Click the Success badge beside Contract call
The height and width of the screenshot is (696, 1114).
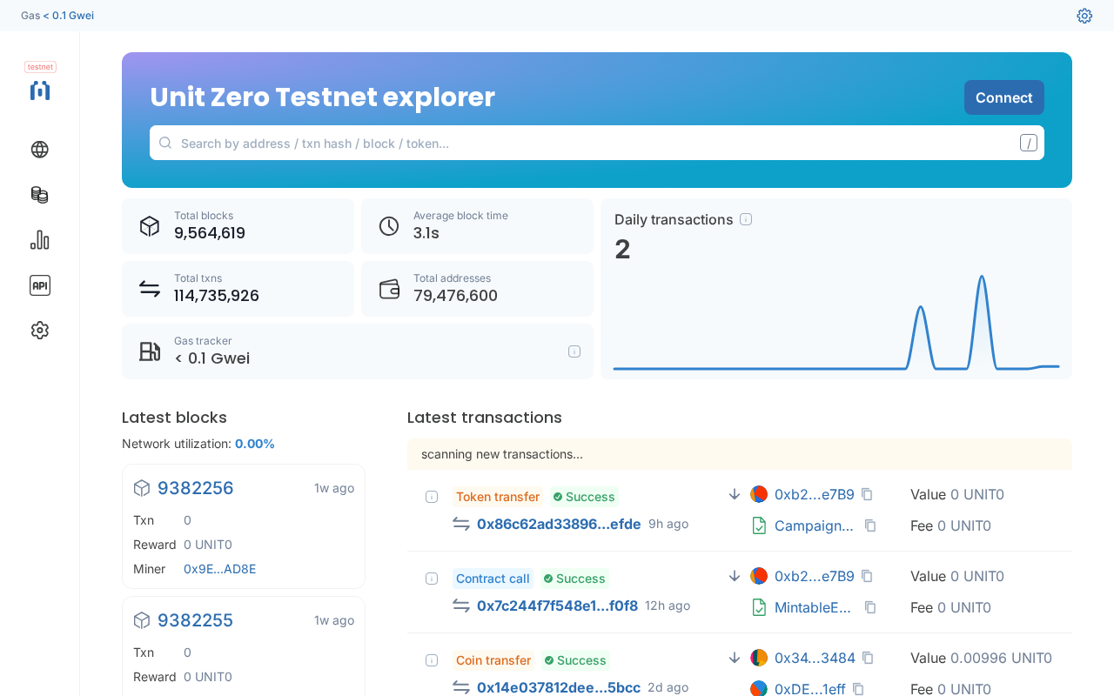click(x=575, y=579)
